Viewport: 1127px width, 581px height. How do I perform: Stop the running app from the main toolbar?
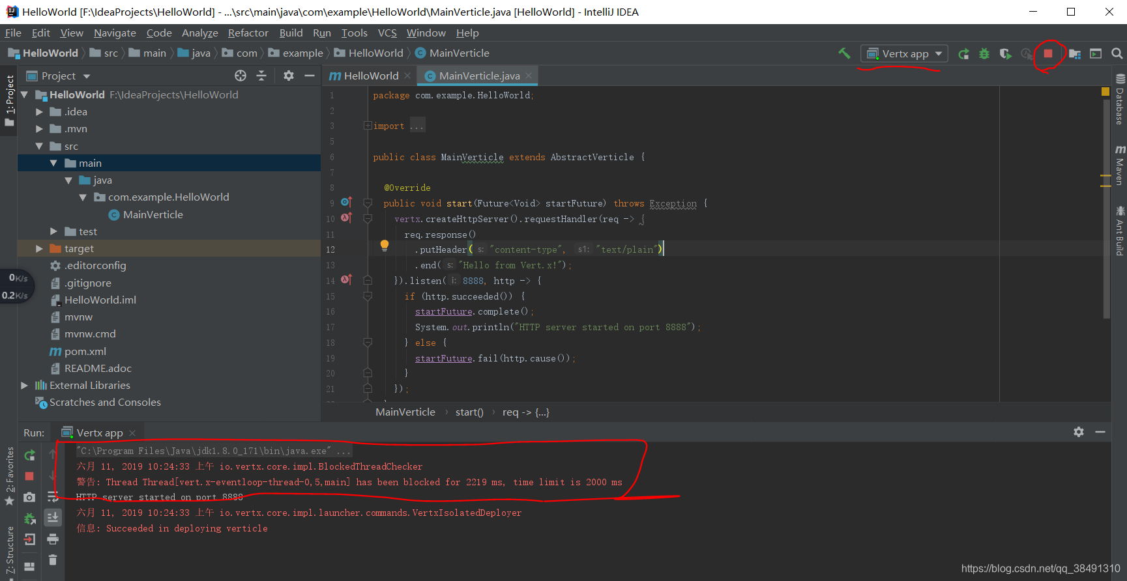pyautogui.click(x=1048, y=53)
